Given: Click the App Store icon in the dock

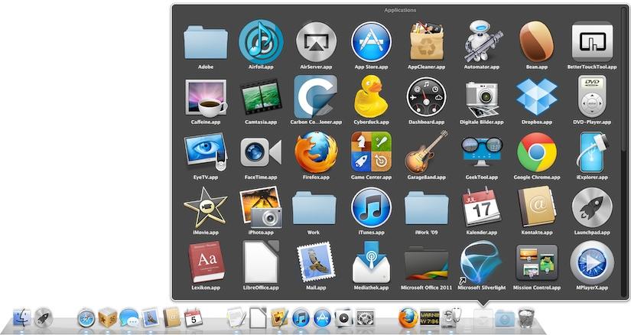Looking at the screenshot, I should [x=322, y=318].
